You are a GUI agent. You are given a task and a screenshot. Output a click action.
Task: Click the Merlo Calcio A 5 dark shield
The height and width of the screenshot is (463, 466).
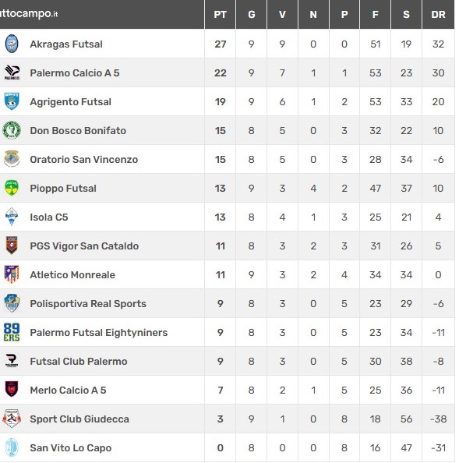[12, 389]
